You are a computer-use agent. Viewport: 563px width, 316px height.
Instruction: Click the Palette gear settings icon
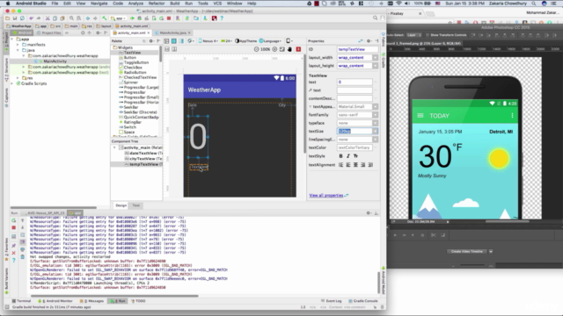coord(151,41)
